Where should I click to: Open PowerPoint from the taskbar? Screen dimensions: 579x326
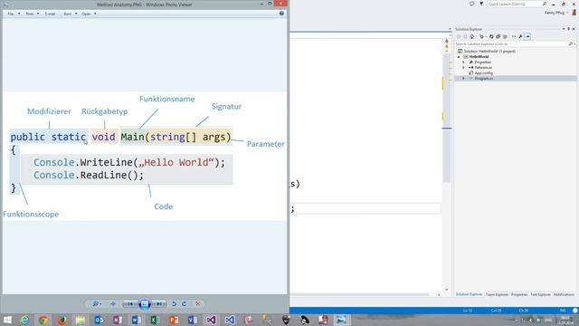click(x=174, y=320)
